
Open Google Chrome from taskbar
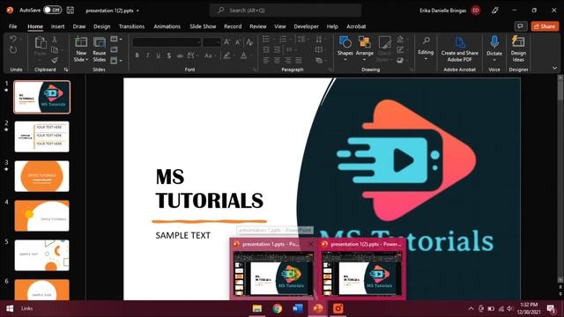coord(278,308)
